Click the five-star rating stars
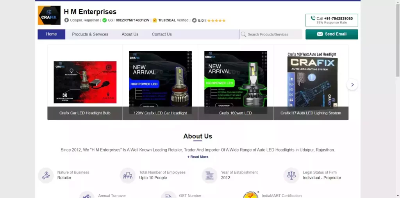The width and height of the screenshot is (400, 198). tap(216, 20)
